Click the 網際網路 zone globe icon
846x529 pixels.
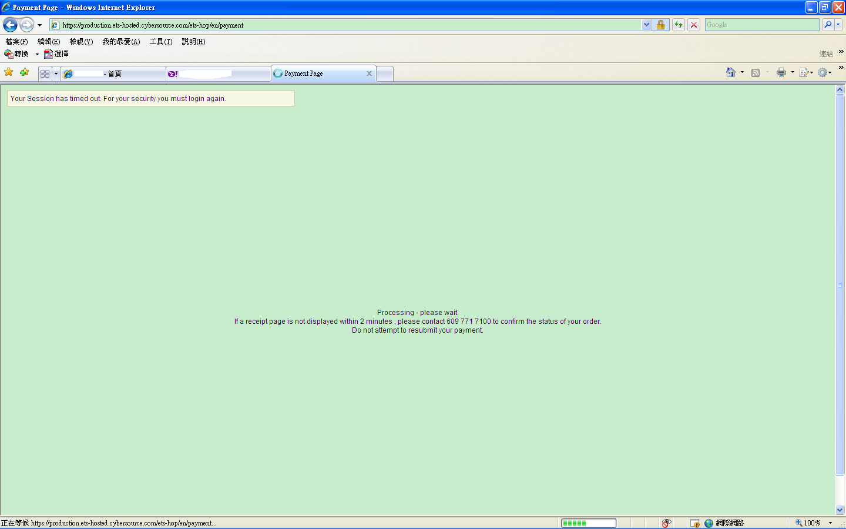click(709, 523)
